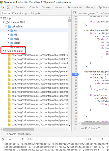Click the Chrome logo in title bar
This screenshot has height=151, width=109.
pos(2,2)
